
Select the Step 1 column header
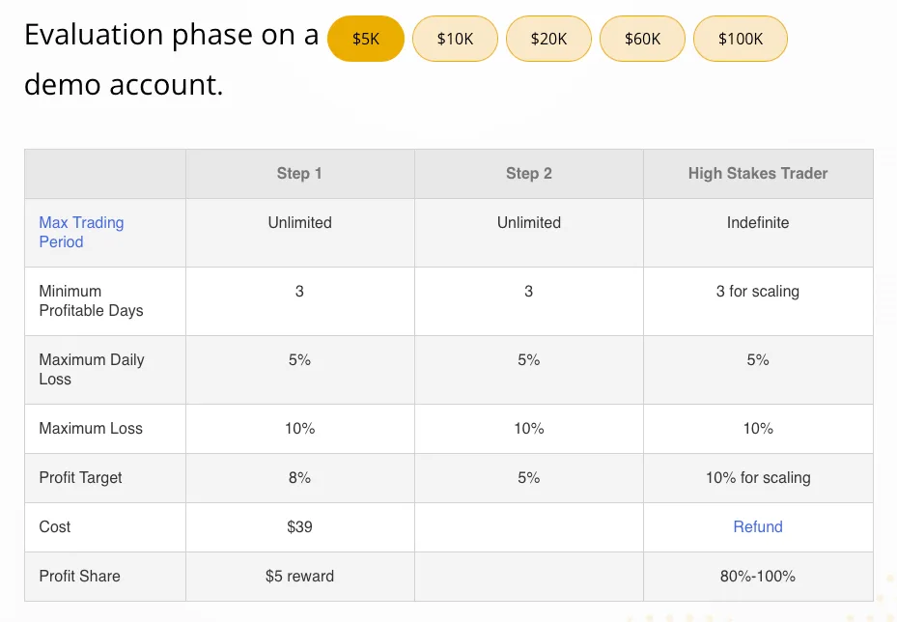click(299, 173)
